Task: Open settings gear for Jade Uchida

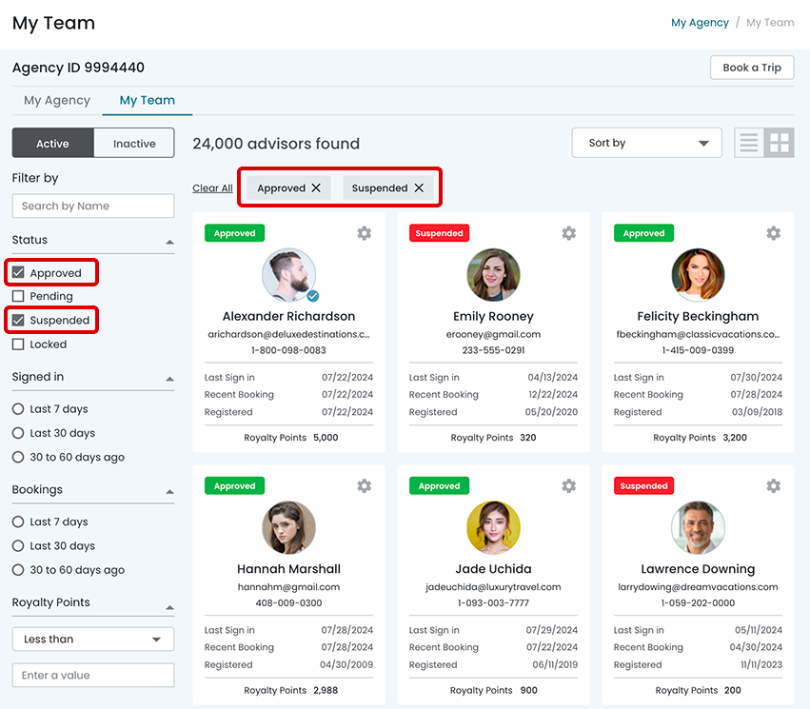Action: coord(568,486)
